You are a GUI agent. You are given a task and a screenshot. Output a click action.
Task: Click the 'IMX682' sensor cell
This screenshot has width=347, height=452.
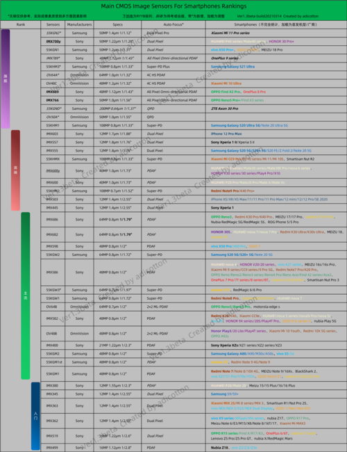click(52, 234)
